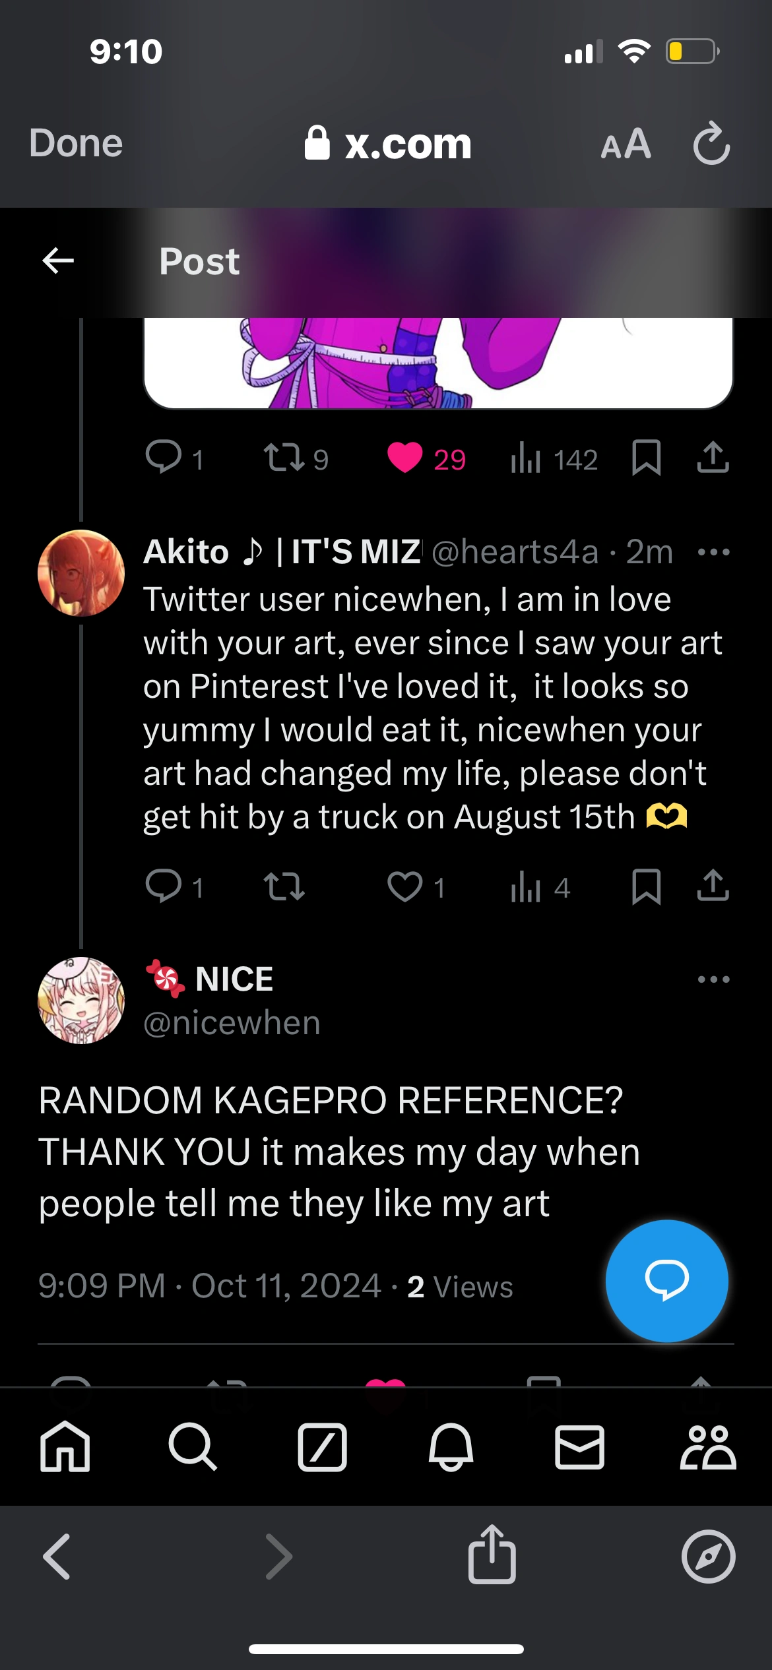772x1670 pixels.
Task: Open the Home tab
Action: 65,1447
